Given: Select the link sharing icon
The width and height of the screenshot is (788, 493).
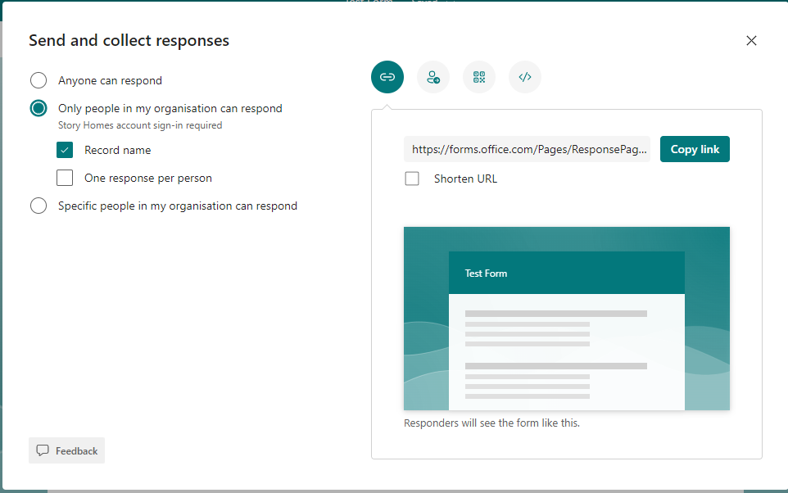Looking at the screenshot, I should click(x=387, y=77).
